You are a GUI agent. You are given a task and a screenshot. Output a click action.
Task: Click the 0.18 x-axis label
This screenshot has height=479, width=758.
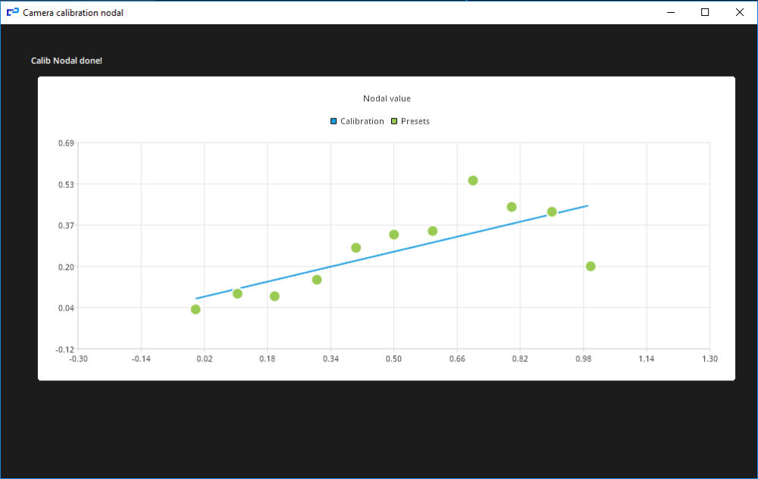pyautogui.click(x=268, y=358)
